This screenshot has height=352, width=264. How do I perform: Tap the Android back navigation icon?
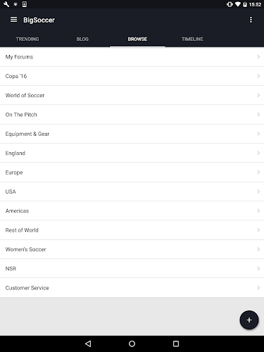[88, 344]
